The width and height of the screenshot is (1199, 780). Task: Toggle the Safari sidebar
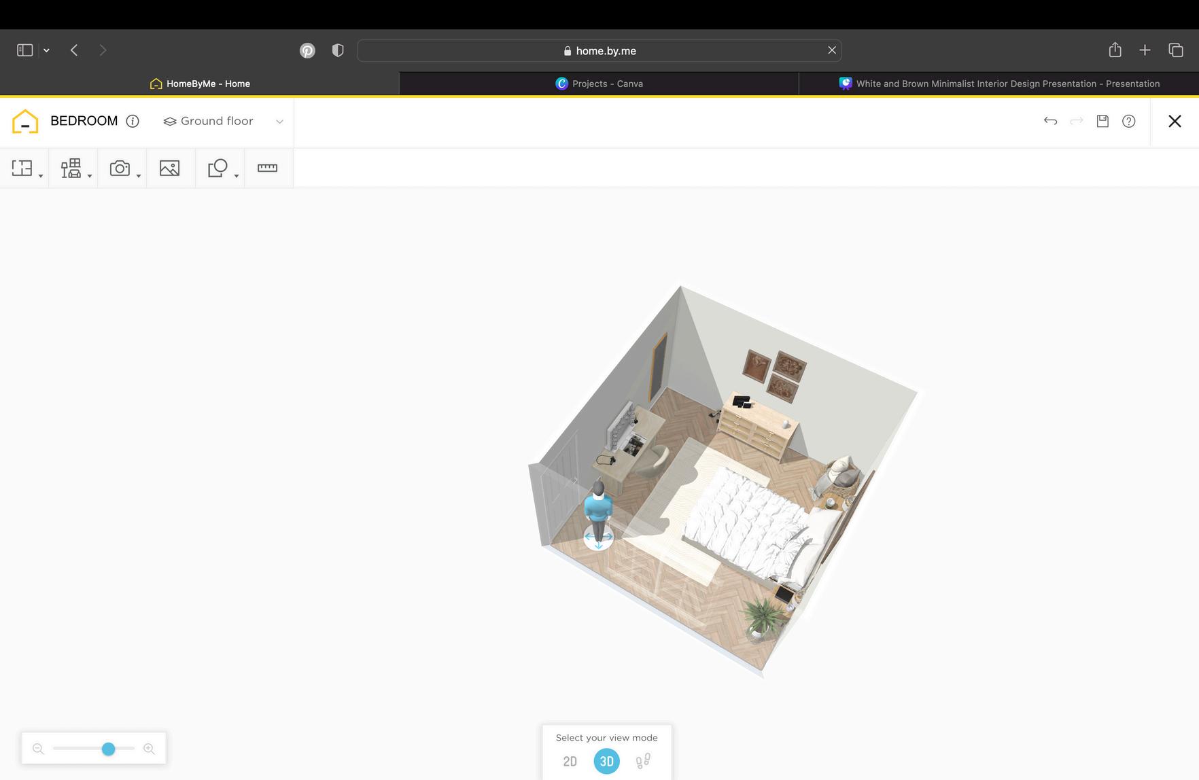[25, 50]
